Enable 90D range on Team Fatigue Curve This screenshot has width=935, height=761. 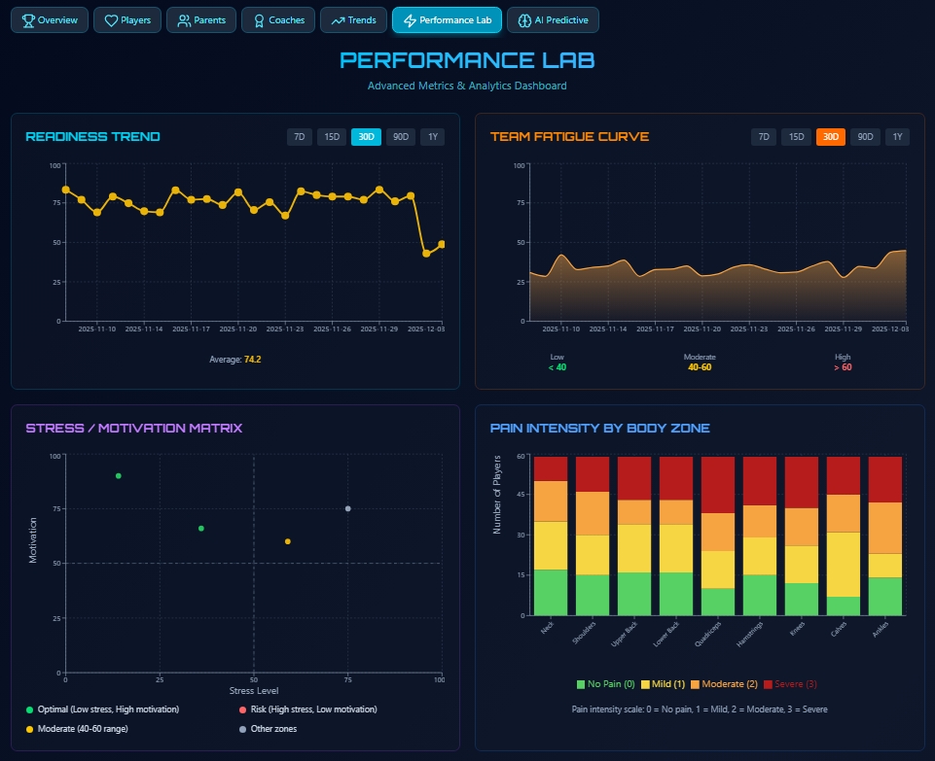click(x=864, y=137)
